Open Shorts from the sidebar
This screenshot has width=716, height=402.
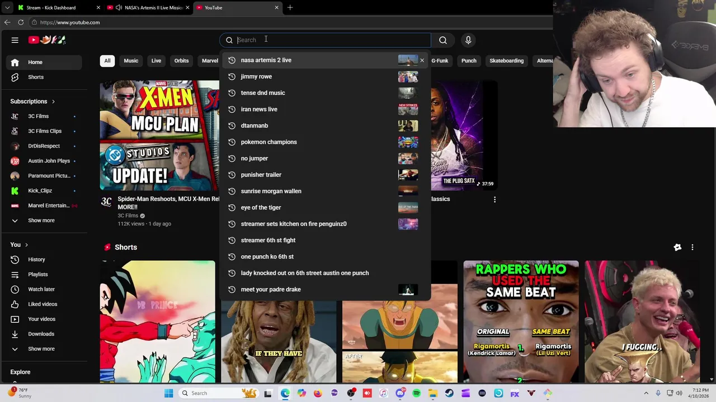point(45,77)
